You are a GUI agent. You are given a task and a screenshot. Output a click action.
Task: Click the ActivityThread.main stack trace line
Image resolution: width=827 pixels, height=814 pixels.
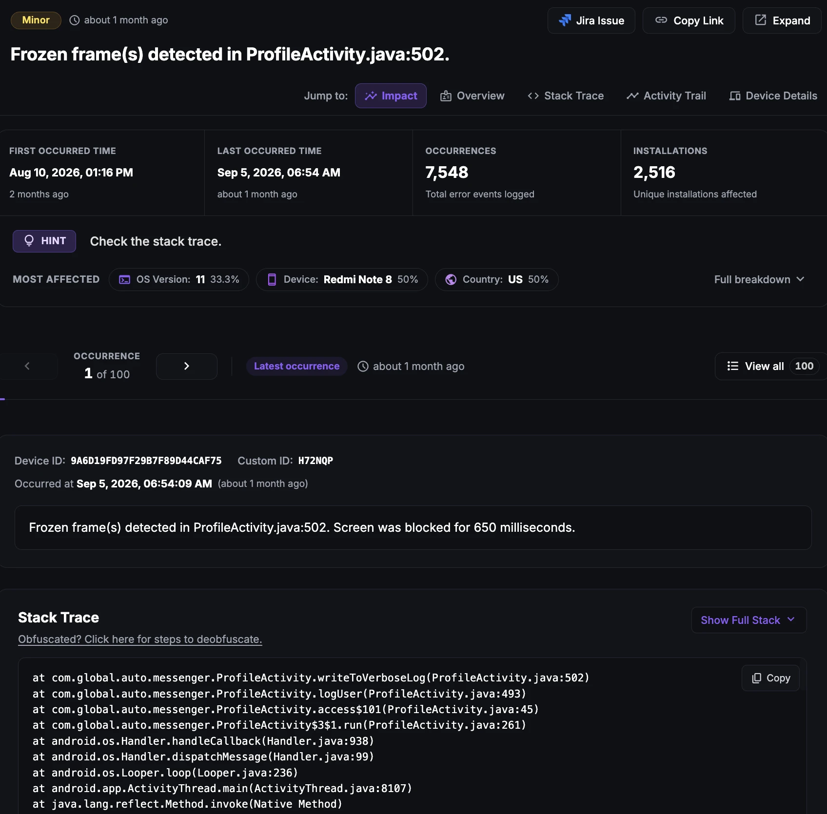[x=222, y=788]
